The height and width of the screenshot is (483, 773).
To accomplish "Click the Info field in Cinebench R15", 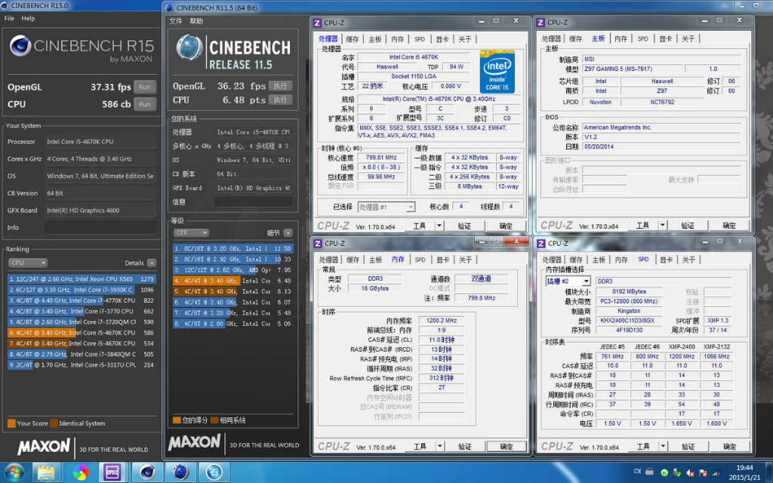I will coord(100,228).
